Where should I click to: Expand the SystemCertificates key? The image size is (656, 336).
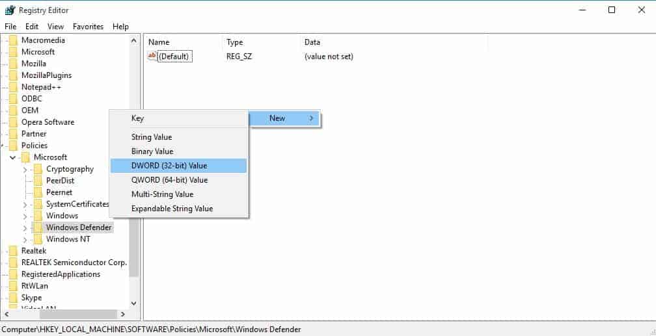[x=25, y=204]
